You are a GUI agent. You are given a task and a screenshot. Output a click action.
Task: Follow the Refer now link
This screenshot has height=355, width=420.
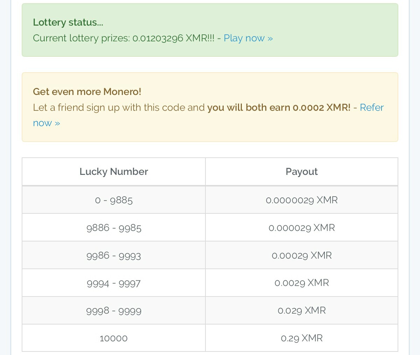pos(372,108)
